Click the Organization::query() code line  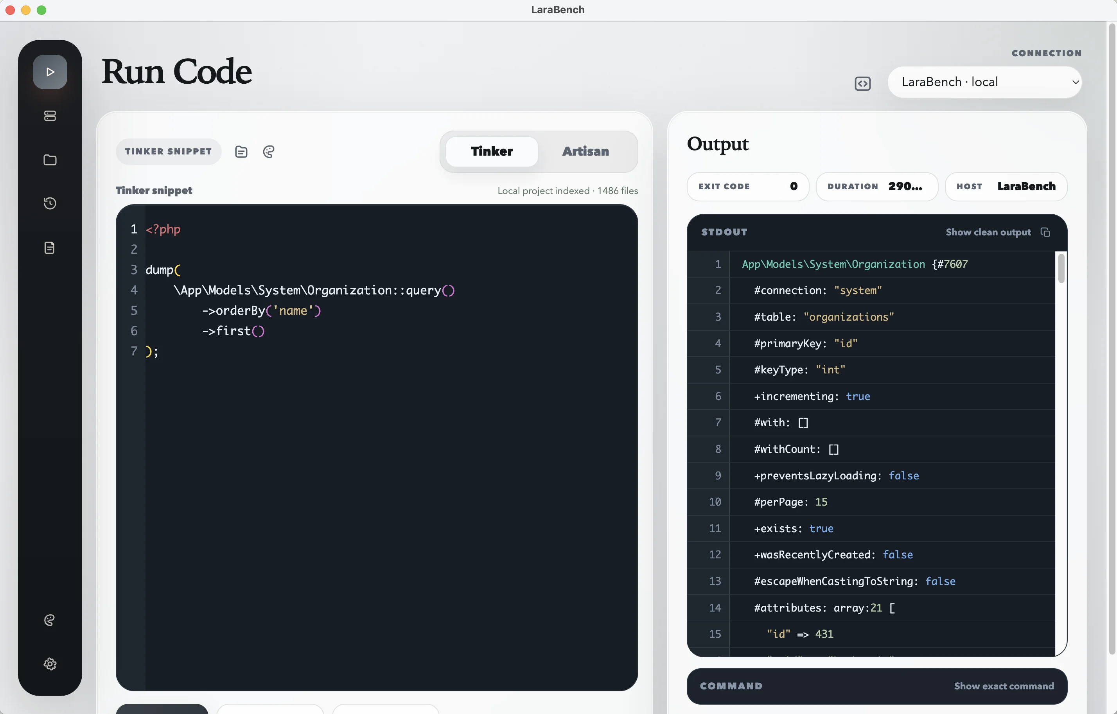tap(314, 290)
